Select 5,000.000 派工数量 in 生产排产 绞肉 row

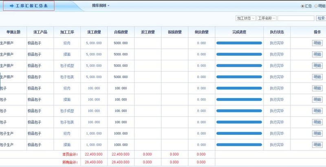(94, 43)
